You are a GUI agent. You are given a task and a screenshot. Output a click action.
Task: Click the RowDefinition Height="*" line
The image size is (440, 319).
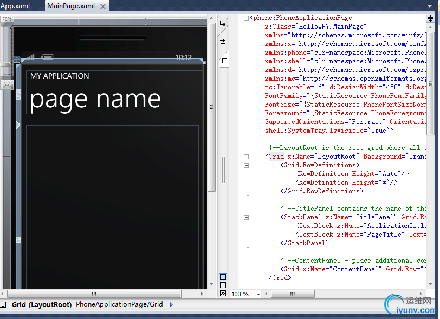[x=346, y=183]
